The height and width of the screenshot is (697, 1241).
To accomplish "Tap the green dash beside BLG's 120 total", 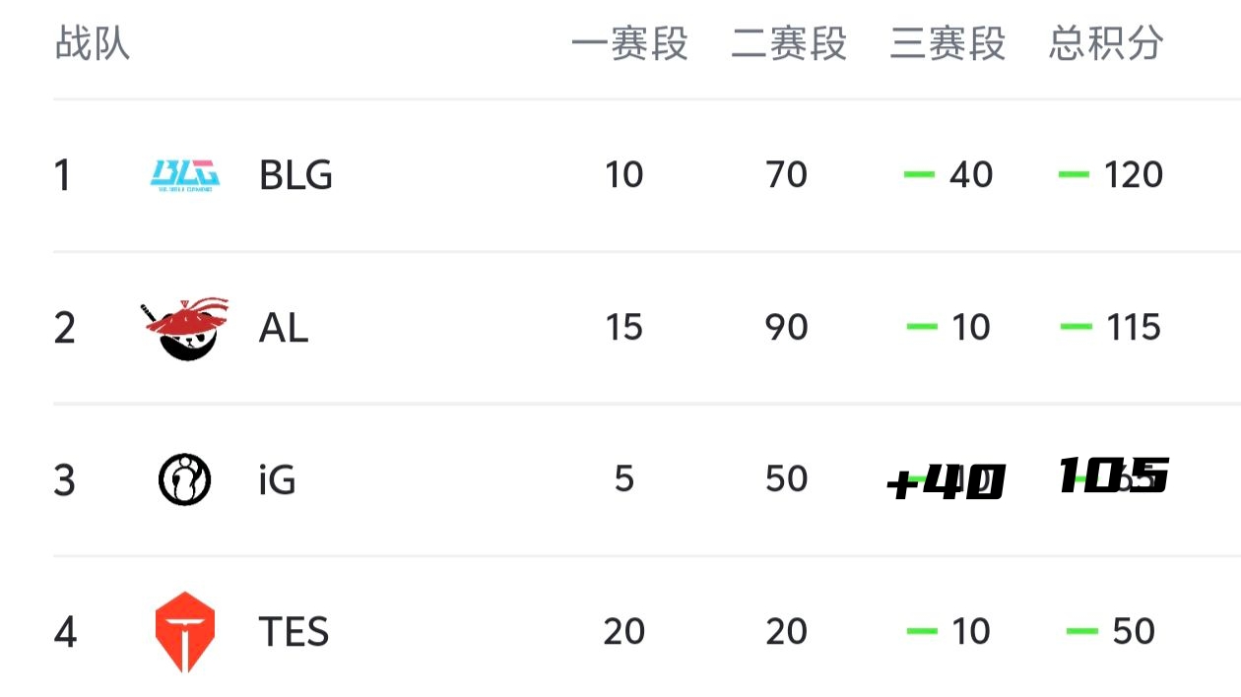I will point(1074,175).
